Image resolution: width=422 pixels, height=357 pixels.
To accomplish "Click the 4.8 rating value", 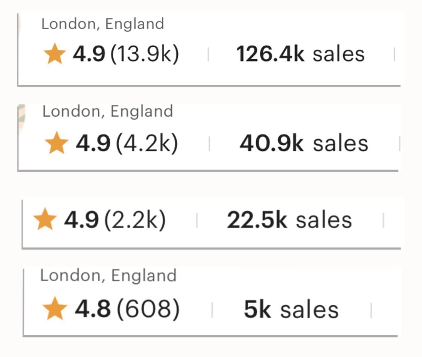I will 92,310.
